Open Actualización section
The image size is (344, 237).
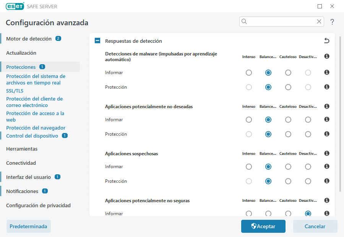(21, 53)
